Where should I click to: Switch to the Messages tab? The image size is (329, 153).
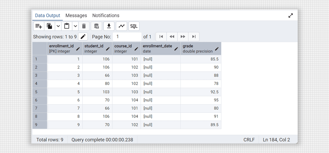76,16
